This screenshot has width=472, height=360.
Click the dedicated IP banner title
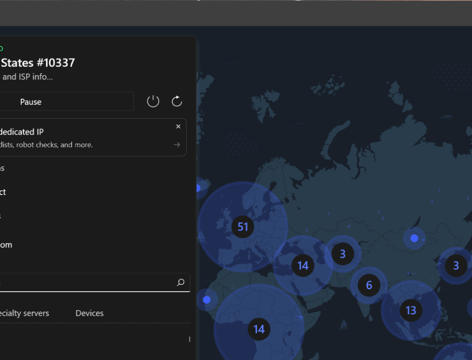coord(22,132)
